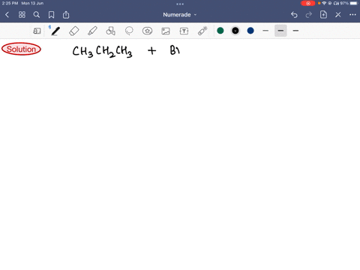
Task: Tap the battery status indicator
Action: coord(354,3)
